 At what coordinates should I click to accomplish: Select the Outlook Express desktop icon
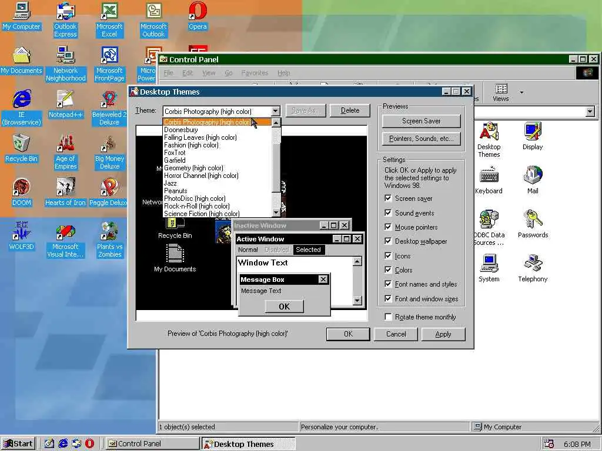[65, 20]
